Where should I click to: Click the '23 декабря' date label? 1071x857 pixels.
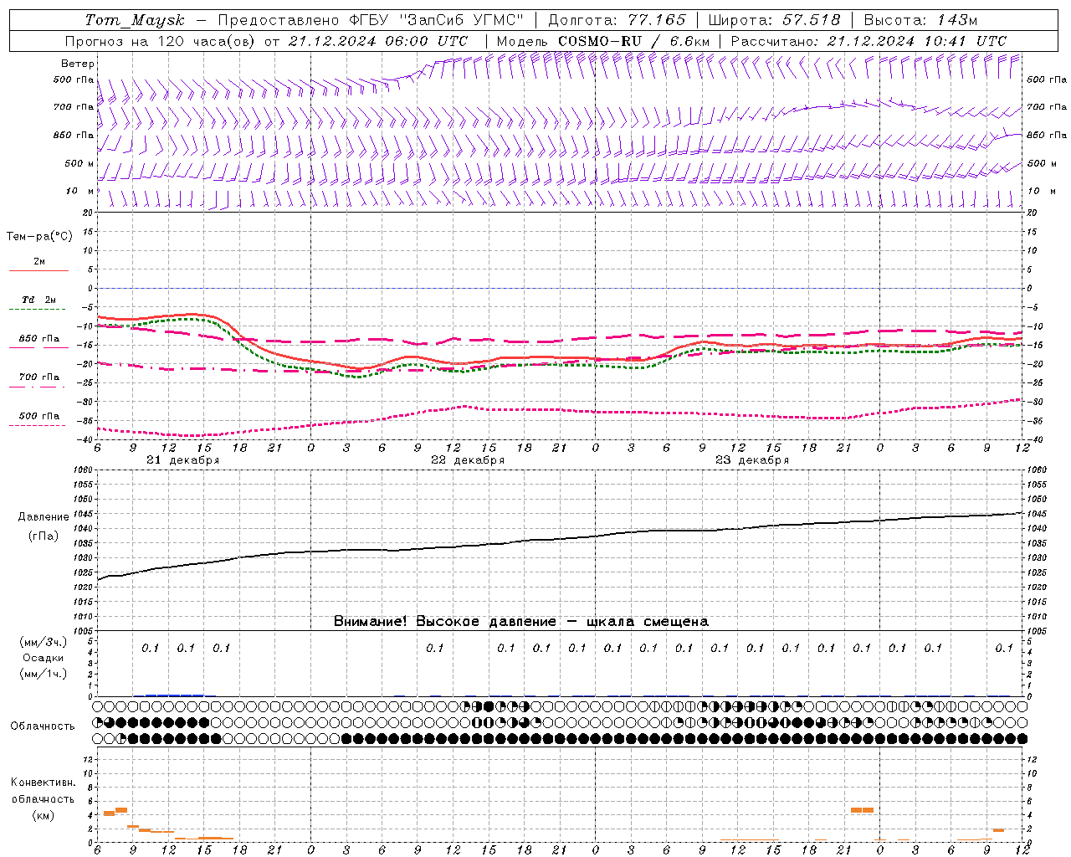[752, 460]
